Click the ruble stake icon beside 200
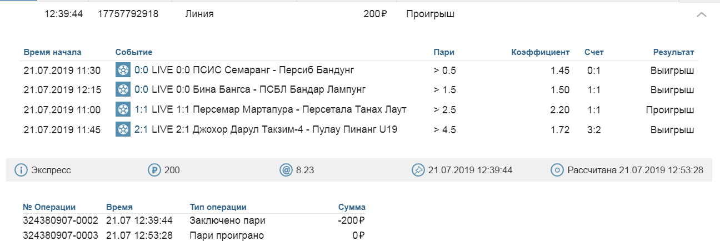Image resolution: width=720 pixels, height=241 pixels. click(x=154, y=170)
